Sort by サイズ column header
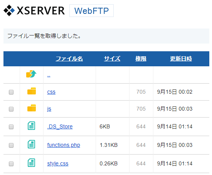Viewport: 212px width, 175px height. [x=112, y=59]
